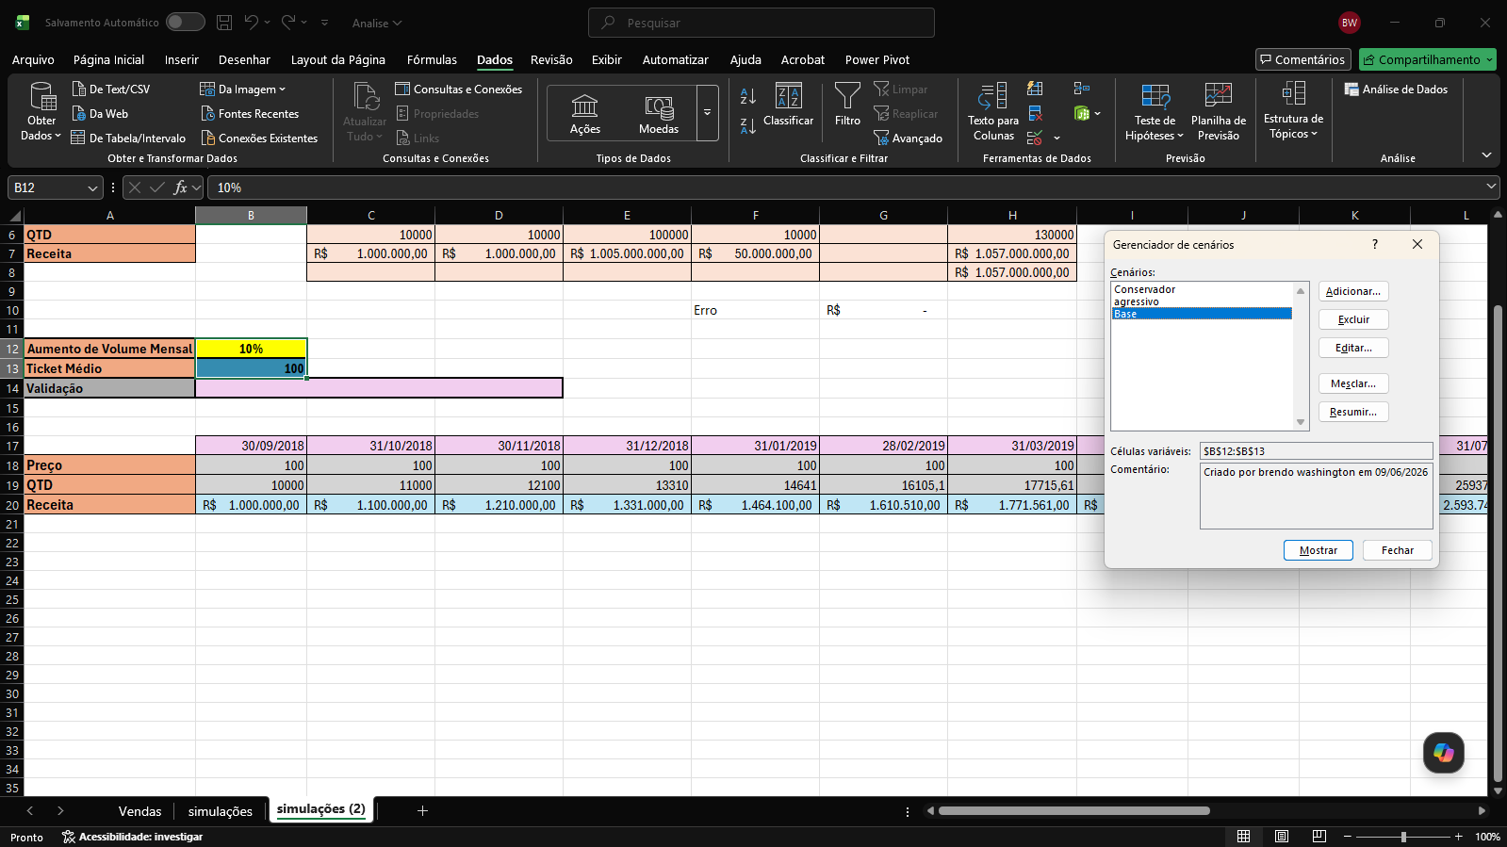Viewport: 1507px width, 847px height.
Task: Add a new sheet with plus button
Action: (422, 810)
